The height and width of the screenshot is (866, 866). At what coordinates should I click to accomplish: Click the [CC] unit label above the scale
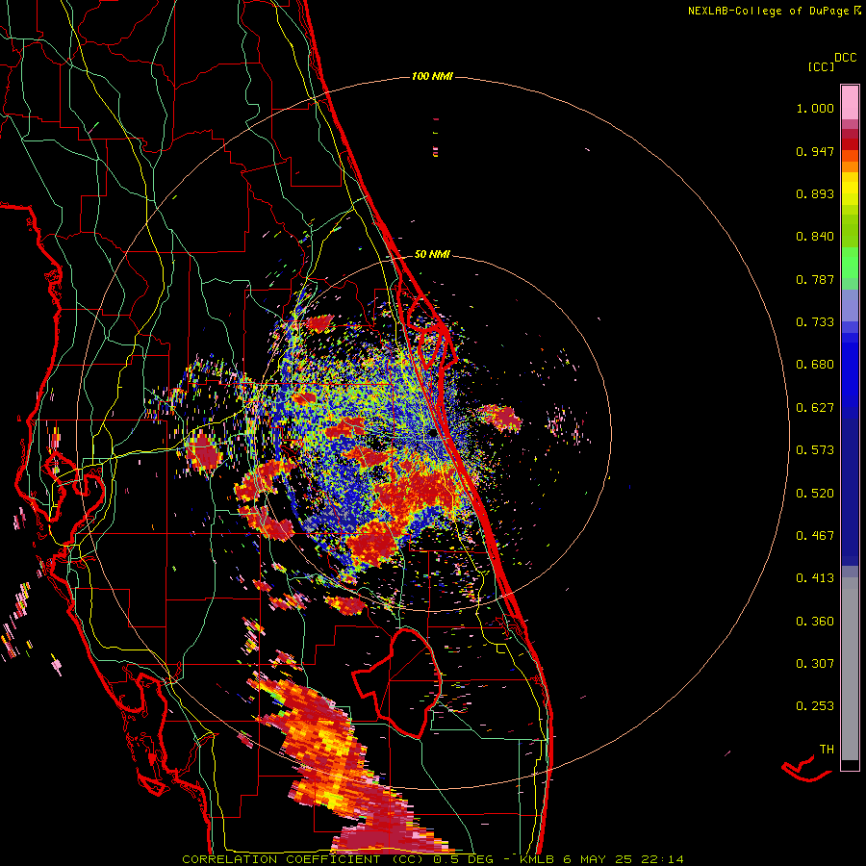tap(821, 66)
